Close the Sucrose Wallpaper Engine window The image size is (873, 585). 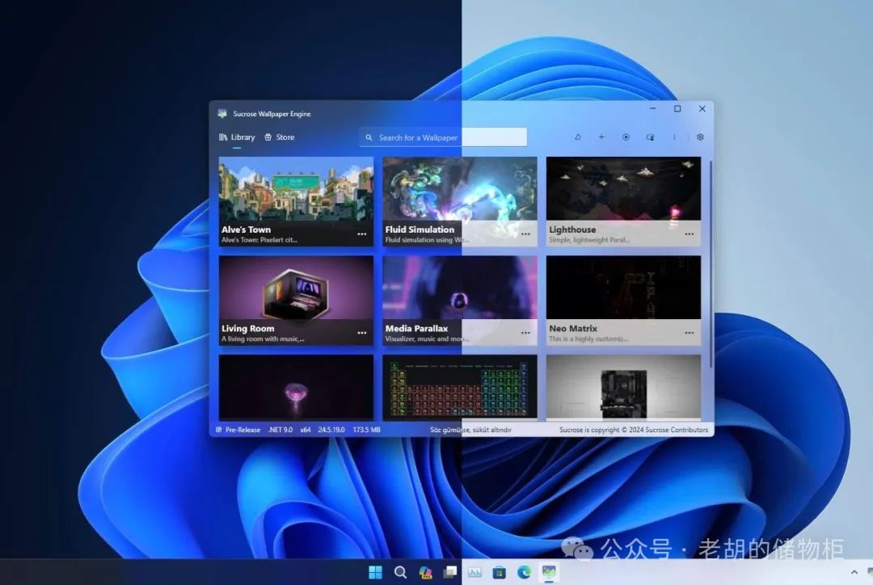click(702, 109)
